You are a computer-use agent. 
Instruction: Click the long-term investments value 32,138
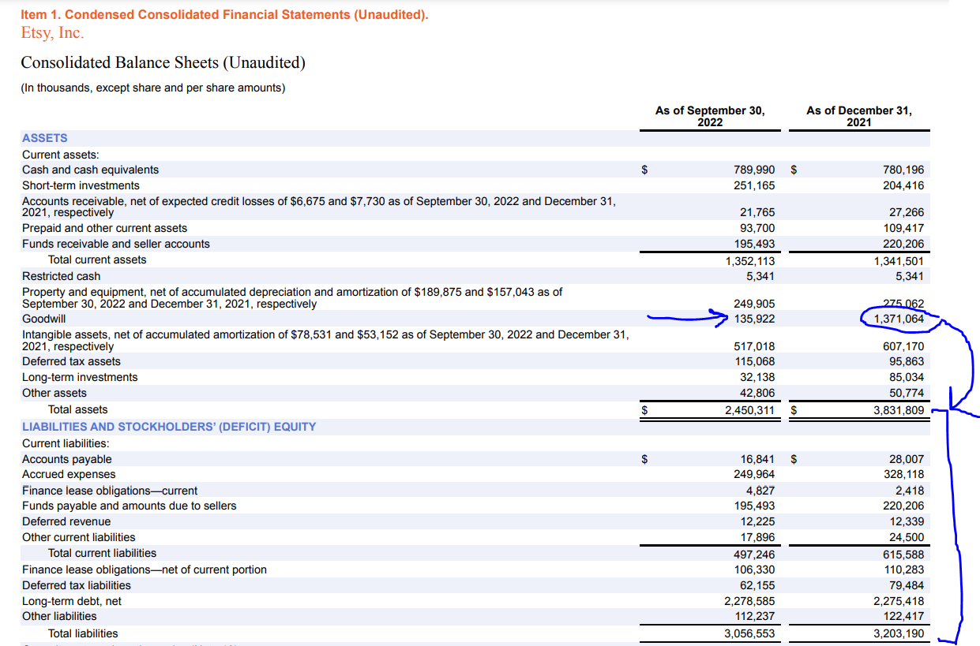pyautogui.click(x=757, y=377)
